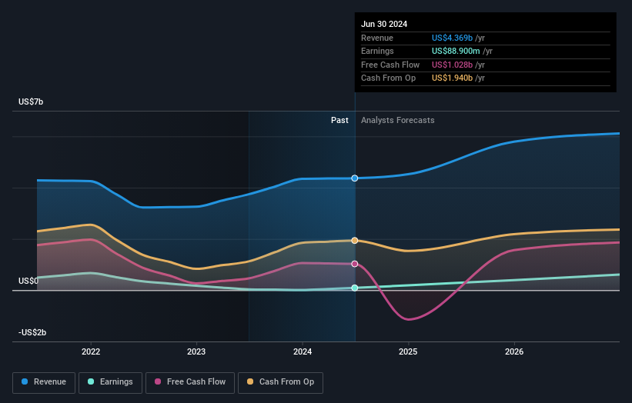The image size is (632, 403).
Task: Click the 2024 x-axis label
Action: coord(303,351)
